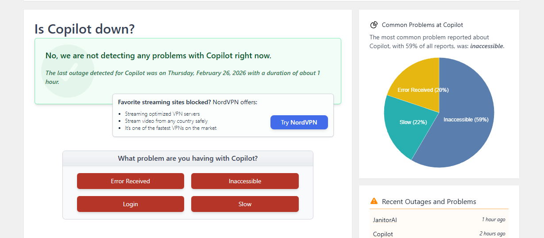
Task: Click the Try NordVPN button
Action: [x=299, y=122]
